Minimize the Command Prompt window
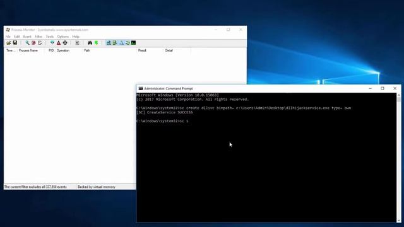404x227 pixels. (371, 88)
